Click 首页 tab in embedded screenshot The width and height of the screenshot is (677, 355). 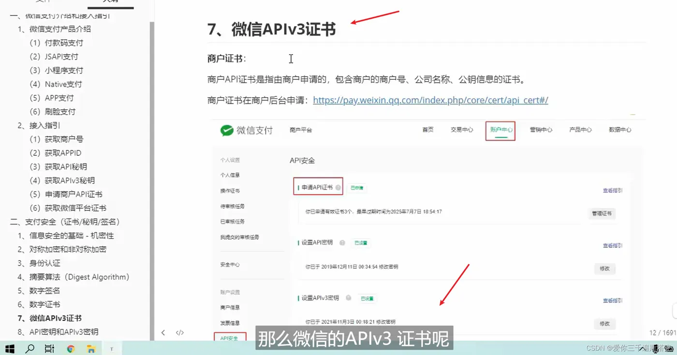(x=428, y=130)
